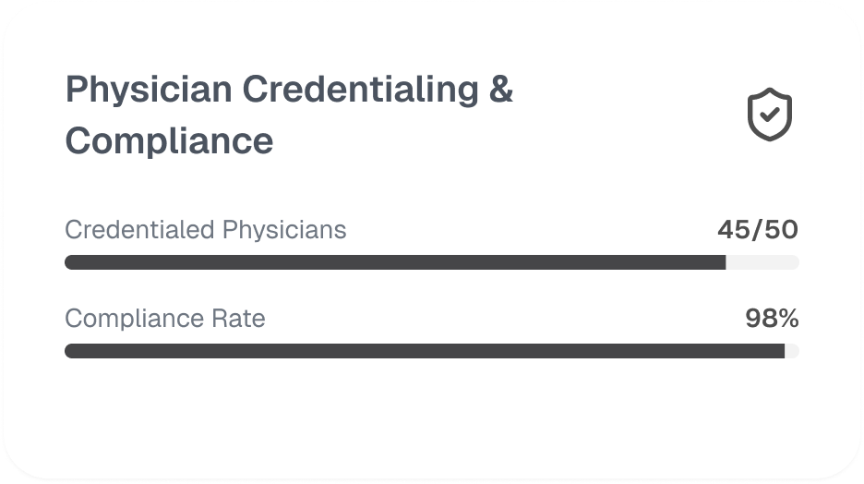The height and width of the screenshot is (484, 864).
Task: Click the number 45 in the credentialed count
Action: (735, 230)
